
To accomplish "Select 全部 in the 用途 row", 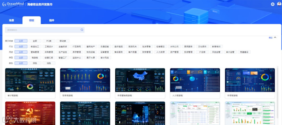I will pyautogui.click(x=21, y=52).
